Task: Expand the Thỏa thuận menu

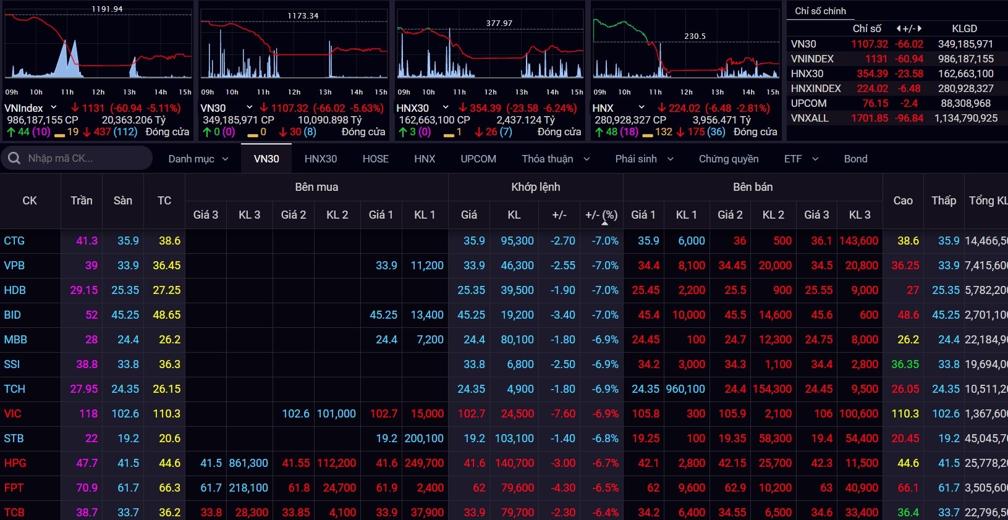Action: click(555, 159)
